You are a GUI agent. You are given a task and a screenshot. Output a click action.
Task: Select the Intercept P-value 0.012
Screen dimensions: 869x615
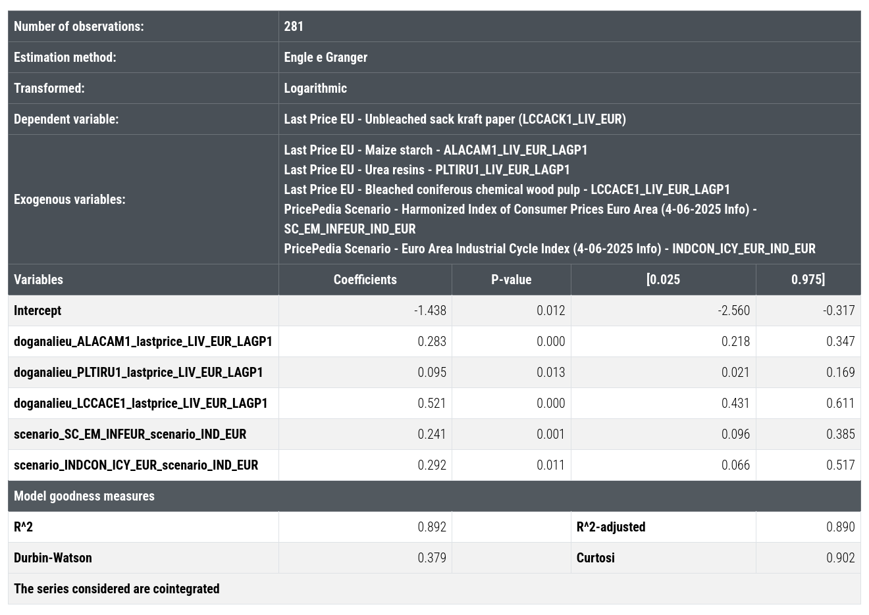[550, 310]
